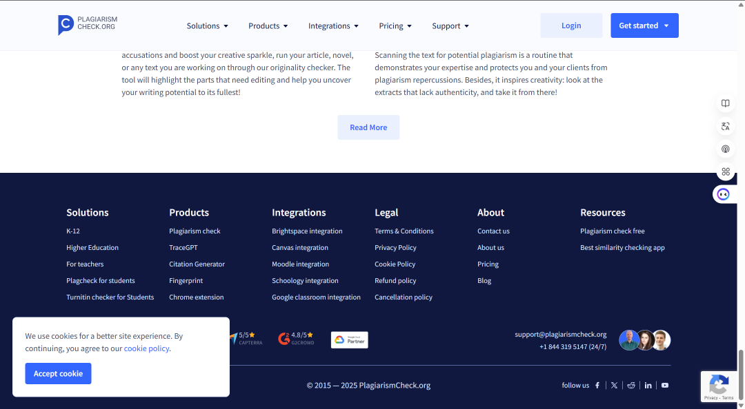The width and height of the screenshot is (745, 409).
Task: Open the About us link
Action: (490, 248)
